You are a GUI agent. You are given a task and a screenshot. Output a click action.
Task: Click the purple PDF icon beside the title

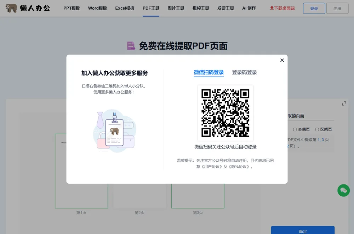pyautogui.click(x=131, y=46)
